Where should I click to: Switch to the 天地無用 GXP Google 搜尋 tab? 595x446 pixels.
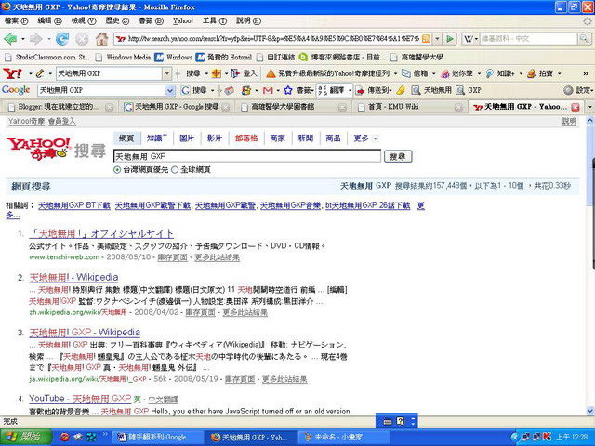point(177,107)
